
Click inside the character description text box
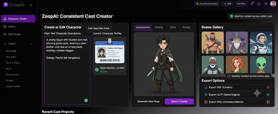tap(67, 70)
